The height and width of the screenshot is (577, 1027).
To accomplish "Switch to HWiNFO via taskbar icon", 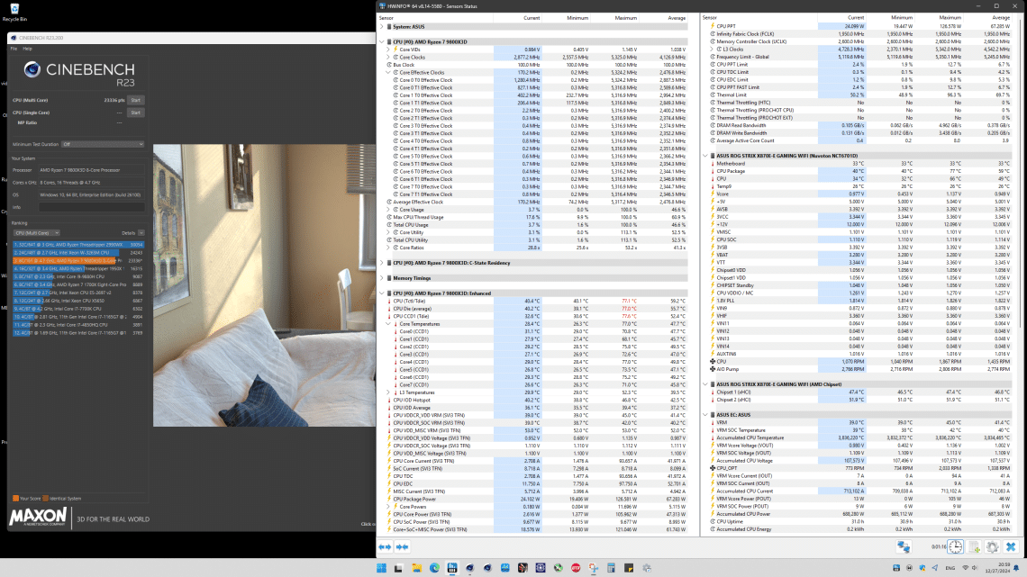I will click(x=452, y=568).
